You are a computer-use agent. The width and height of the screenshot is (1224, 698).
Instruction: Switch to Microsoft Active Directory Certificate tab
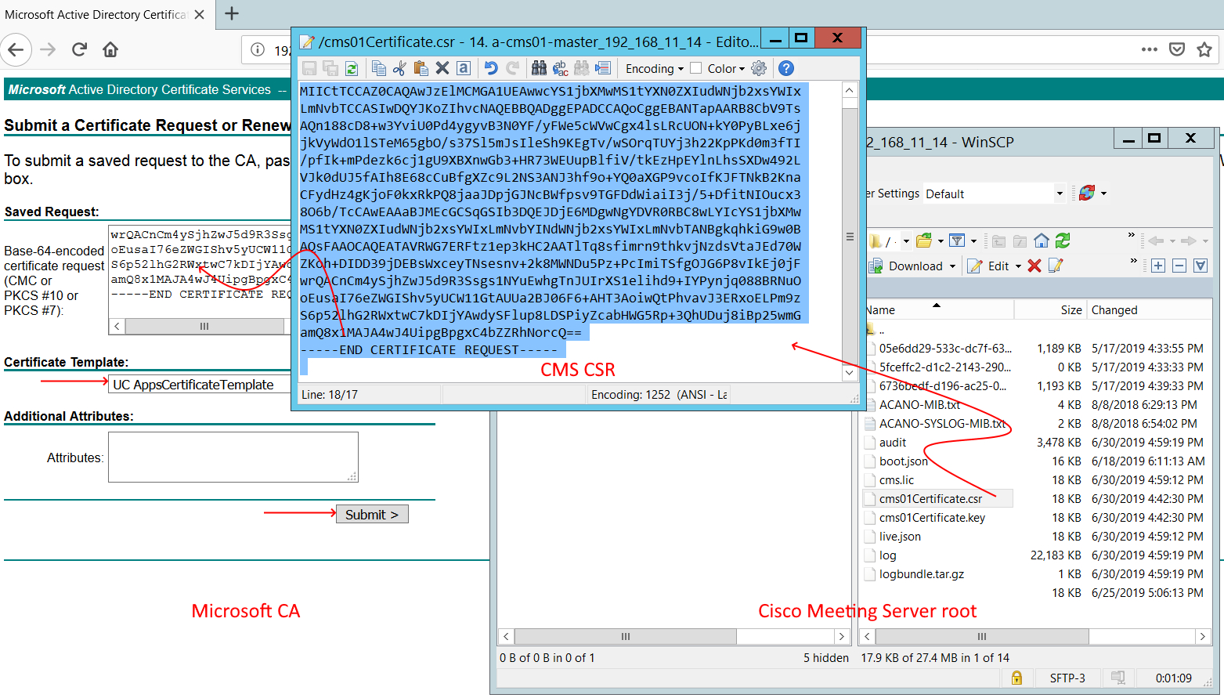click(96, 14)
